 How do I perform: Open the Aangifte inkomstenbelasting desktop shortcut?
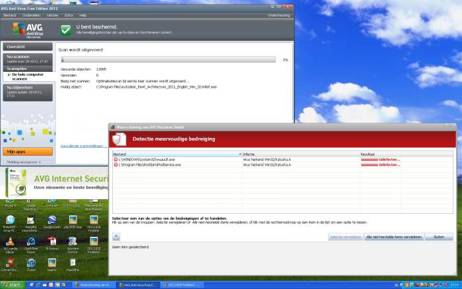(30, 223)
